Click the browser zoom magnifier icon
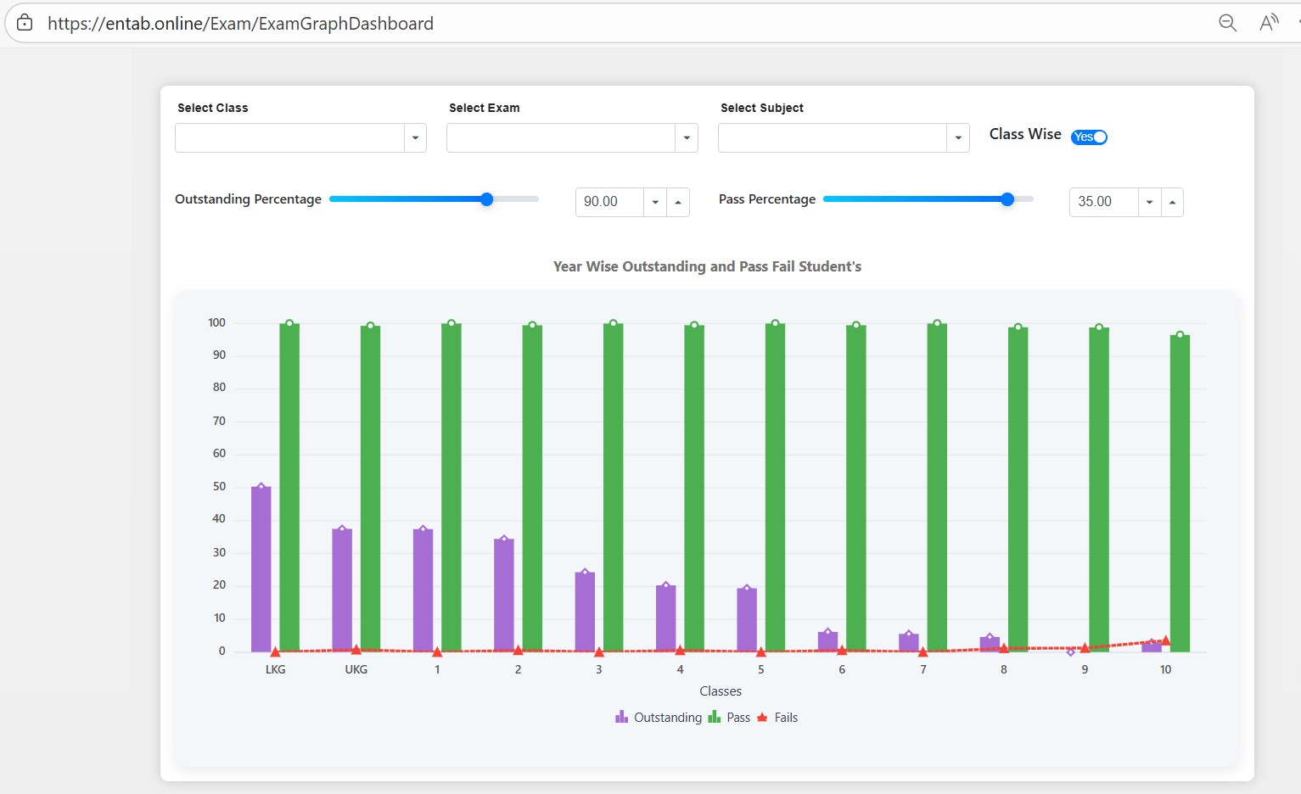 pyautogui.click(x=1227, y=23)
